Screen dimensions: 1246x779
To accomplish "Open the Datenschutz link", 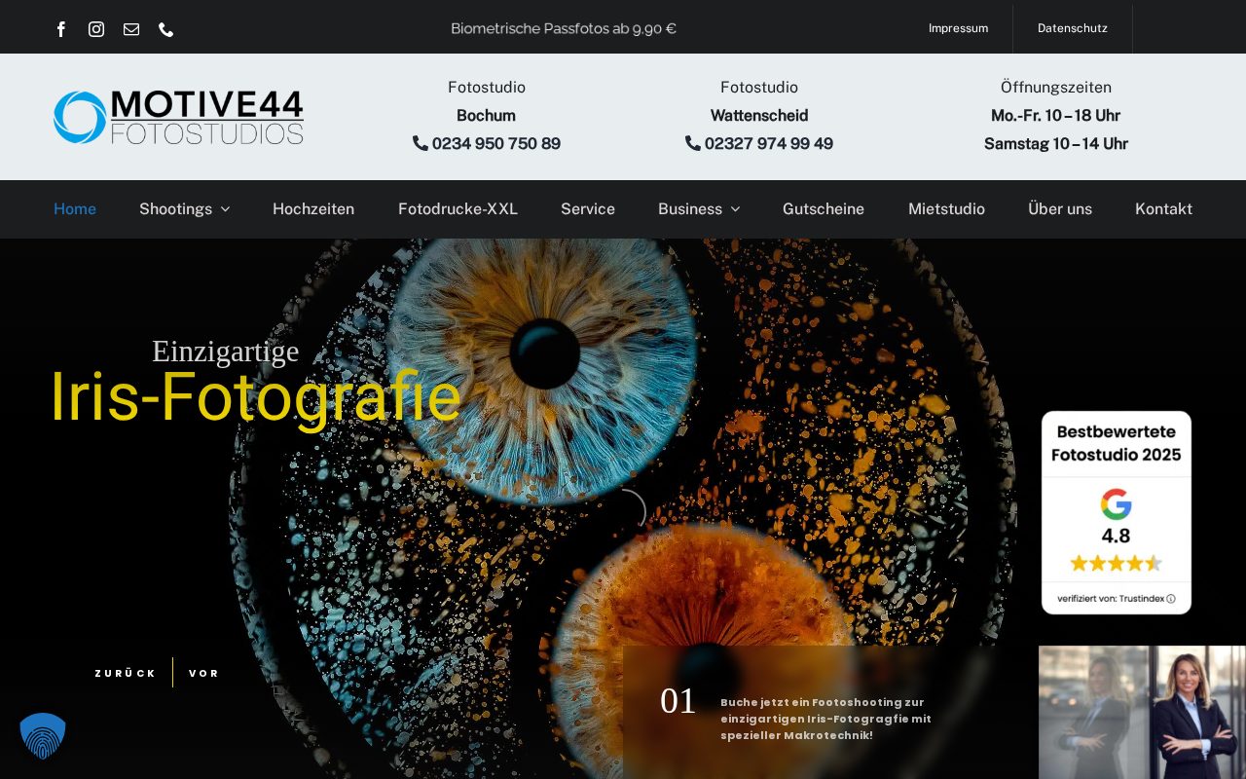I will coord(1073,28).
